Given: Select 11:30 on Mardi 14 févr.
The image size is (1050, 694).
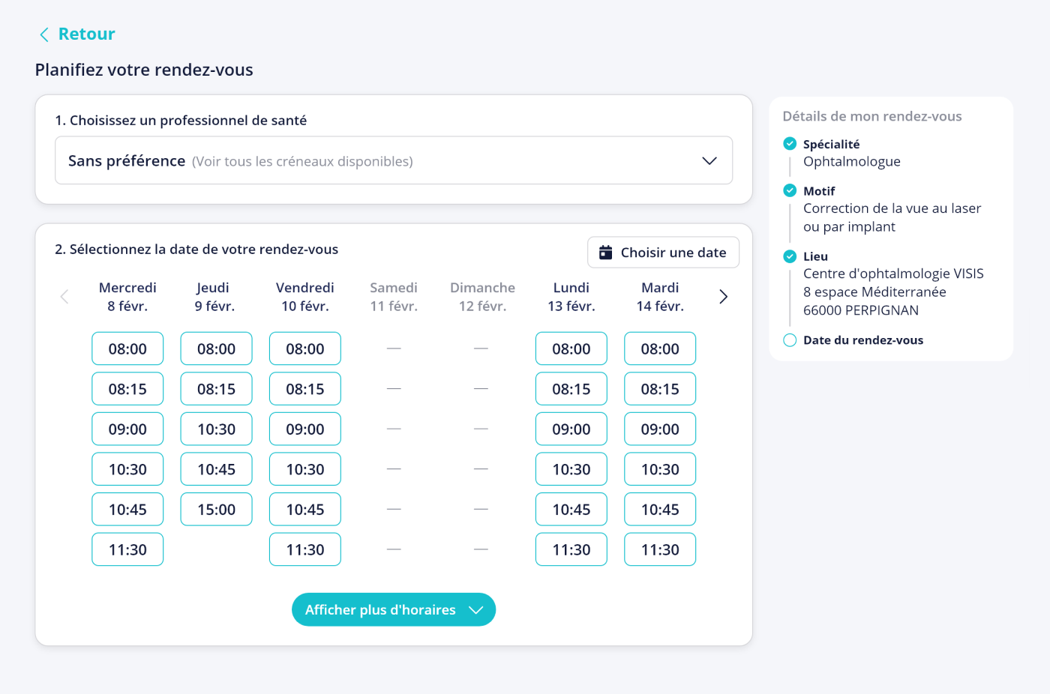Looking at the screenshot, I should pyautogui.click(x=660, y=549).
